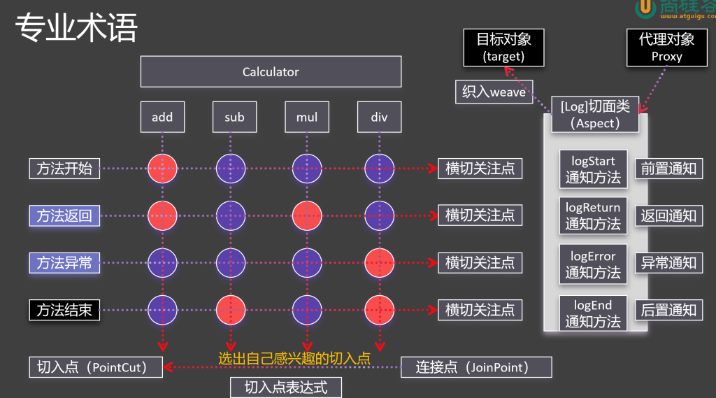
Task: Select the Calculator class box
Action: (x=271, y=72)
